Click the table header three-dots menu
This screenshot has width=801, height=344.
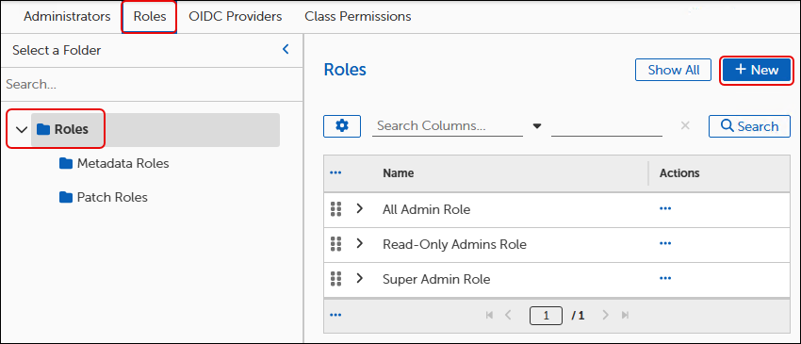335,172
